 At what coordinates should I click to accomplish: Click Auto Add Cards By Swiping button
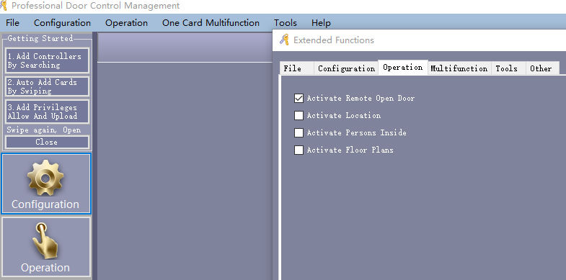tap(47, 86)
